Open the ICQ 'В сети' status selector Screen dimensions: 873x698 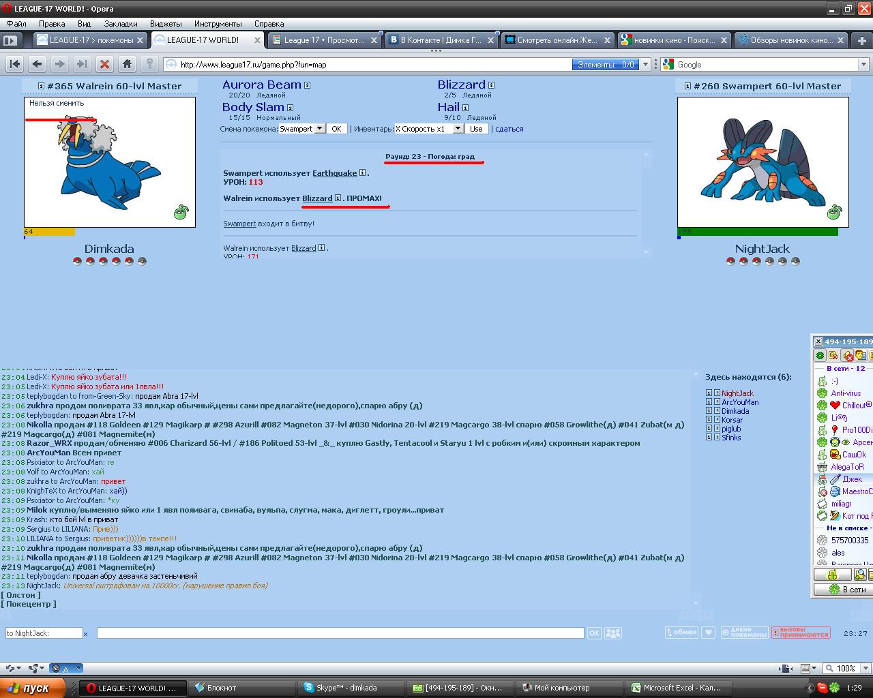(844, 590)
